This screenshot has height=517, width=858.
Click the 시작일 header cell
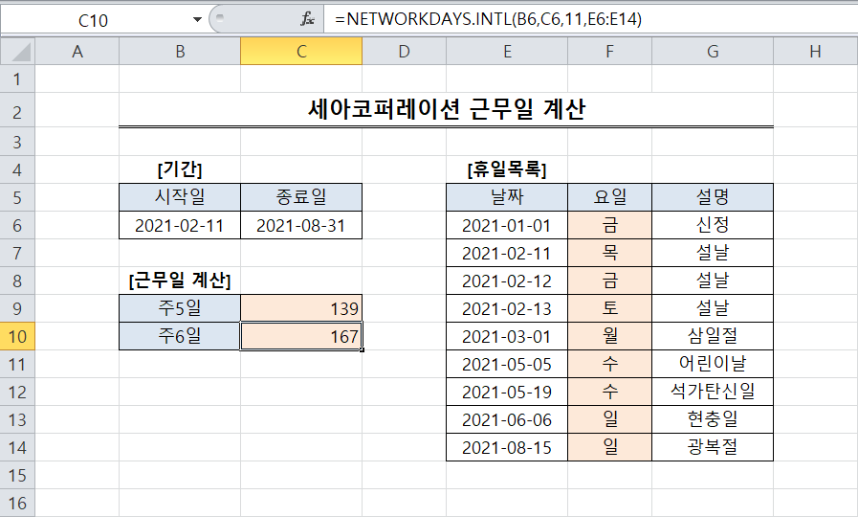pyautogui.click(x=180, y=197)
